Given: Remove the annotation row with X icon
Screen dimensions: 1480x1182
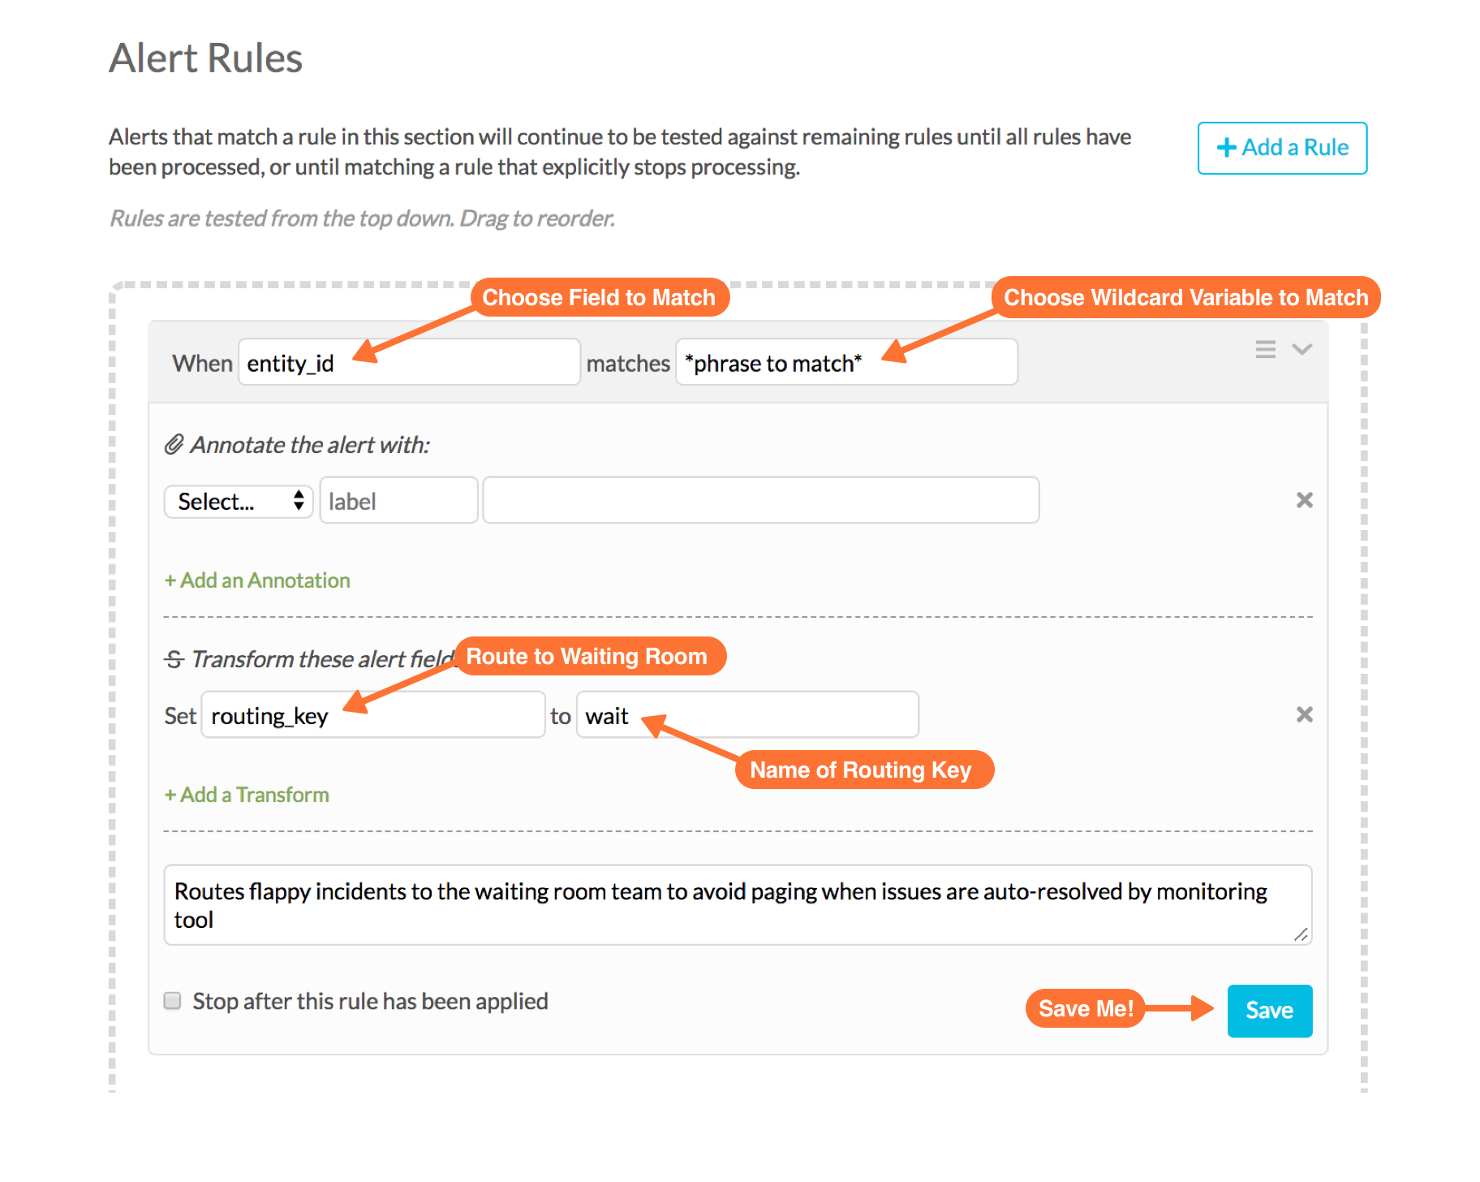Looking at the screenshot, I should 1304,500.
